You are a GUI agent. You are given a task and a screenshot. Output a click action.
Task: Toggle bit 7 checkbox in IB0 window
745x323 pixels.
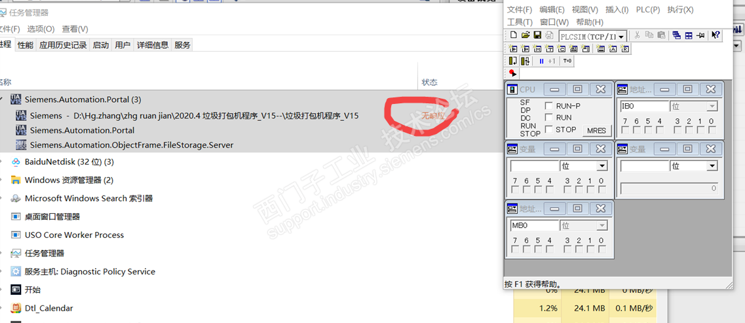click(625, 130)
